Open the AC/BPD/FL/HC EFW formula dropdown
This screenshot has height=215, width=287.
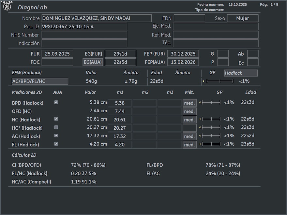(40, 81)
